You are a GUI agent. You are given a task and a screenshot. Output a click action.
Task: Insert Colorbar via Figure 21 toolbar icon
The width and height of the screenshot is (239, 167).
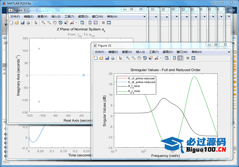174,58
